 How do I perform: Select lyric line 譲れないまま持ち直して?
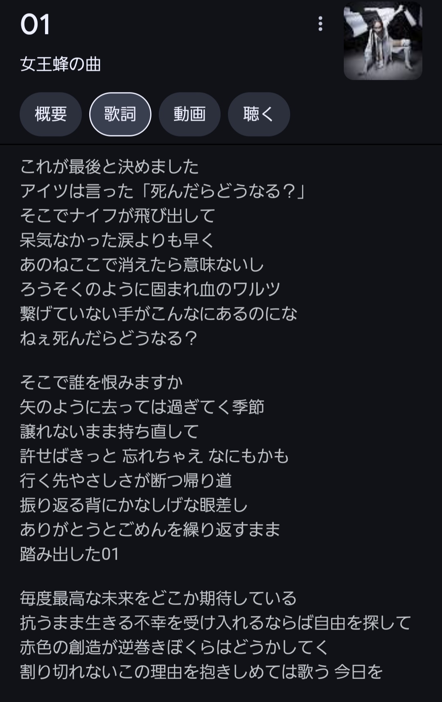[x=109, y=431]
